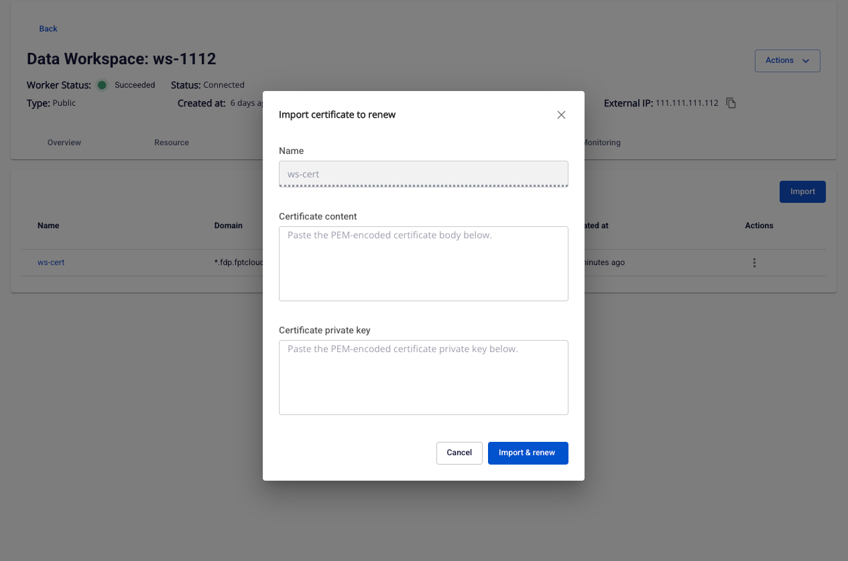
Task: Copy the External IP address
Action: point(731,103)
